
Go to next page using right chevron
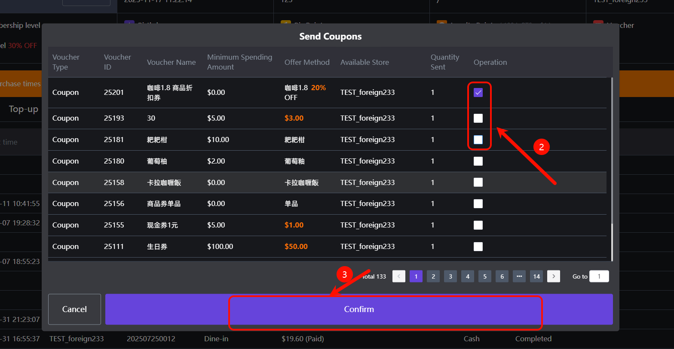(553, 276)
